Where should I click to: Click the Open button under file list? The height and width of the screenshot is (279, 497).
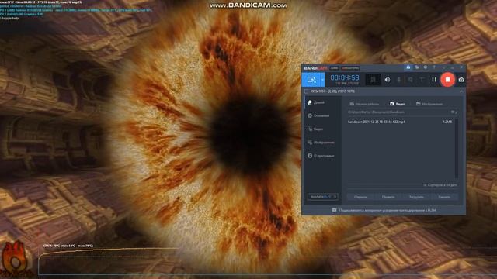point(360,197)
